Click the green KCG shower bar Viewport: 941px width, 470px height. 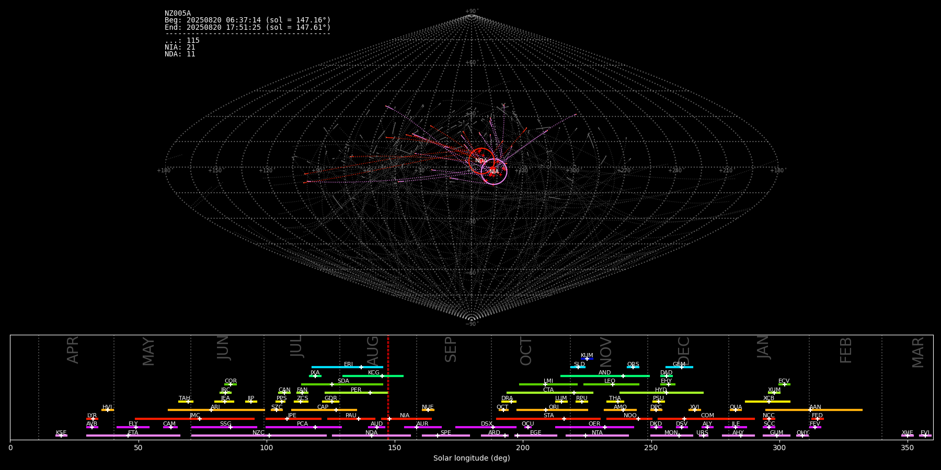click(373, 376)
